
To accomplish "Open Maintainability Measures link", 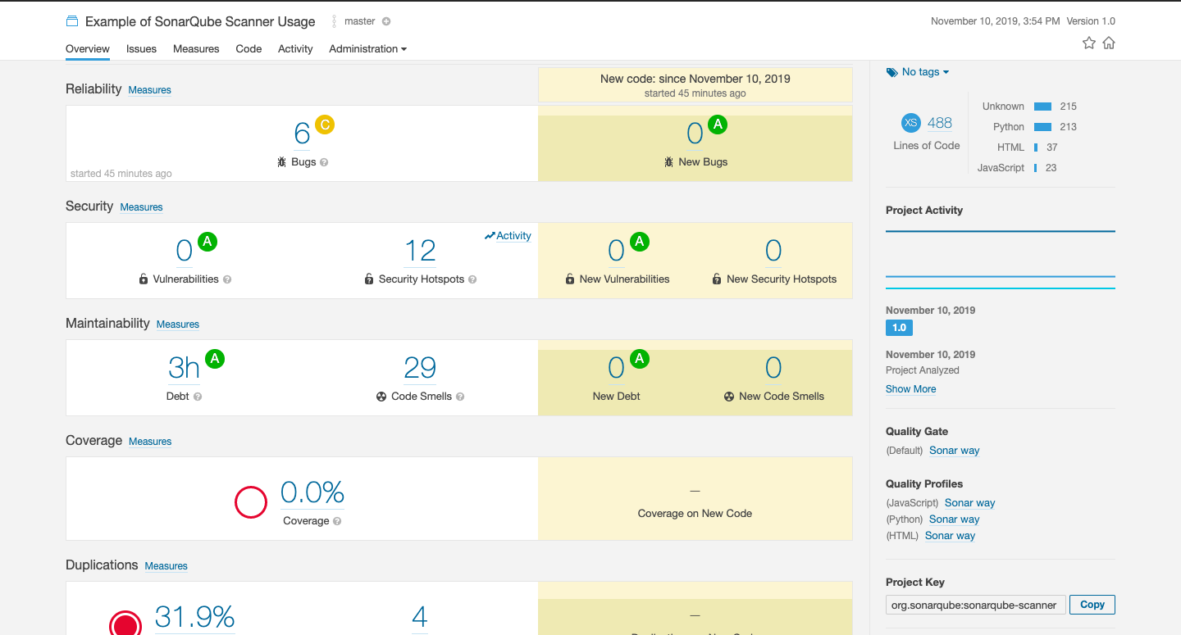I will (x=178, y=324).
